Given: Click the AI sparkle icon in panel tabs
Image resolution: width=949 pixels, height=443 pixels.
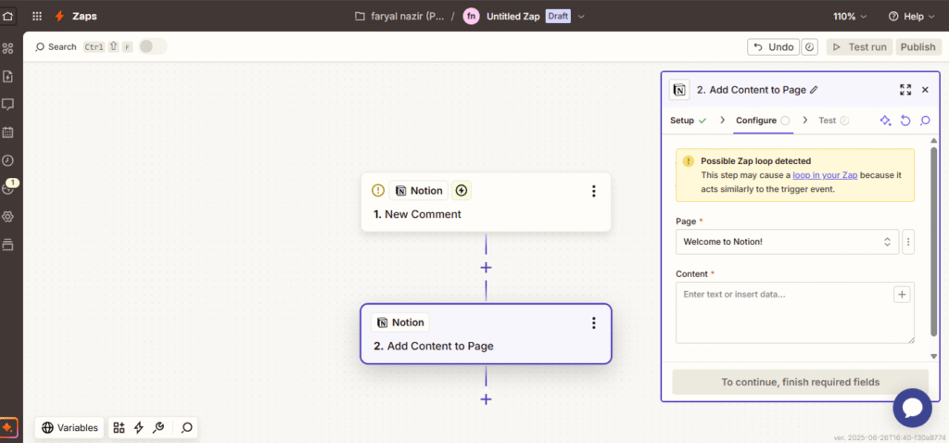Looking at the screenshot, I should [885, 120].
